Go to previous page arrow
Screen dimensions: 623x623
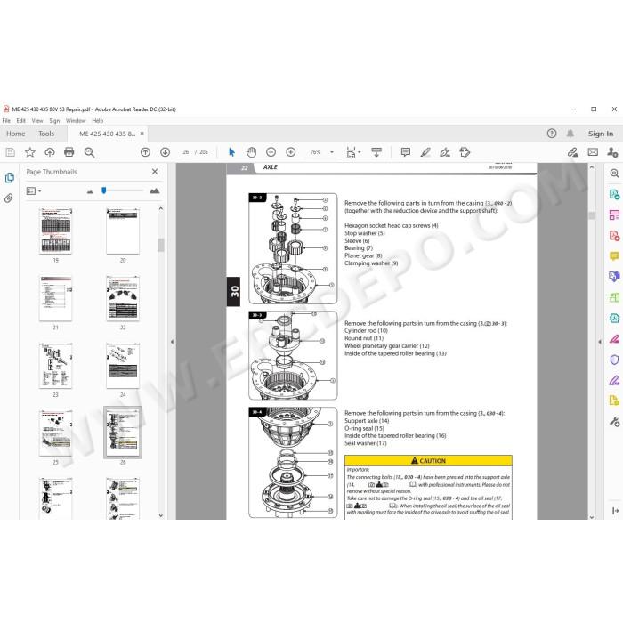pyautogui.click(x=145, y=152)
